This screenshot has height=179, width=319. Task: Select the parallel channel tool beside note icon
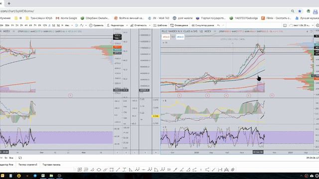coord(92,170)
